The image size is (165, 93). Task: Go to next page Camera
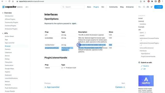click(x=120, y=87)
